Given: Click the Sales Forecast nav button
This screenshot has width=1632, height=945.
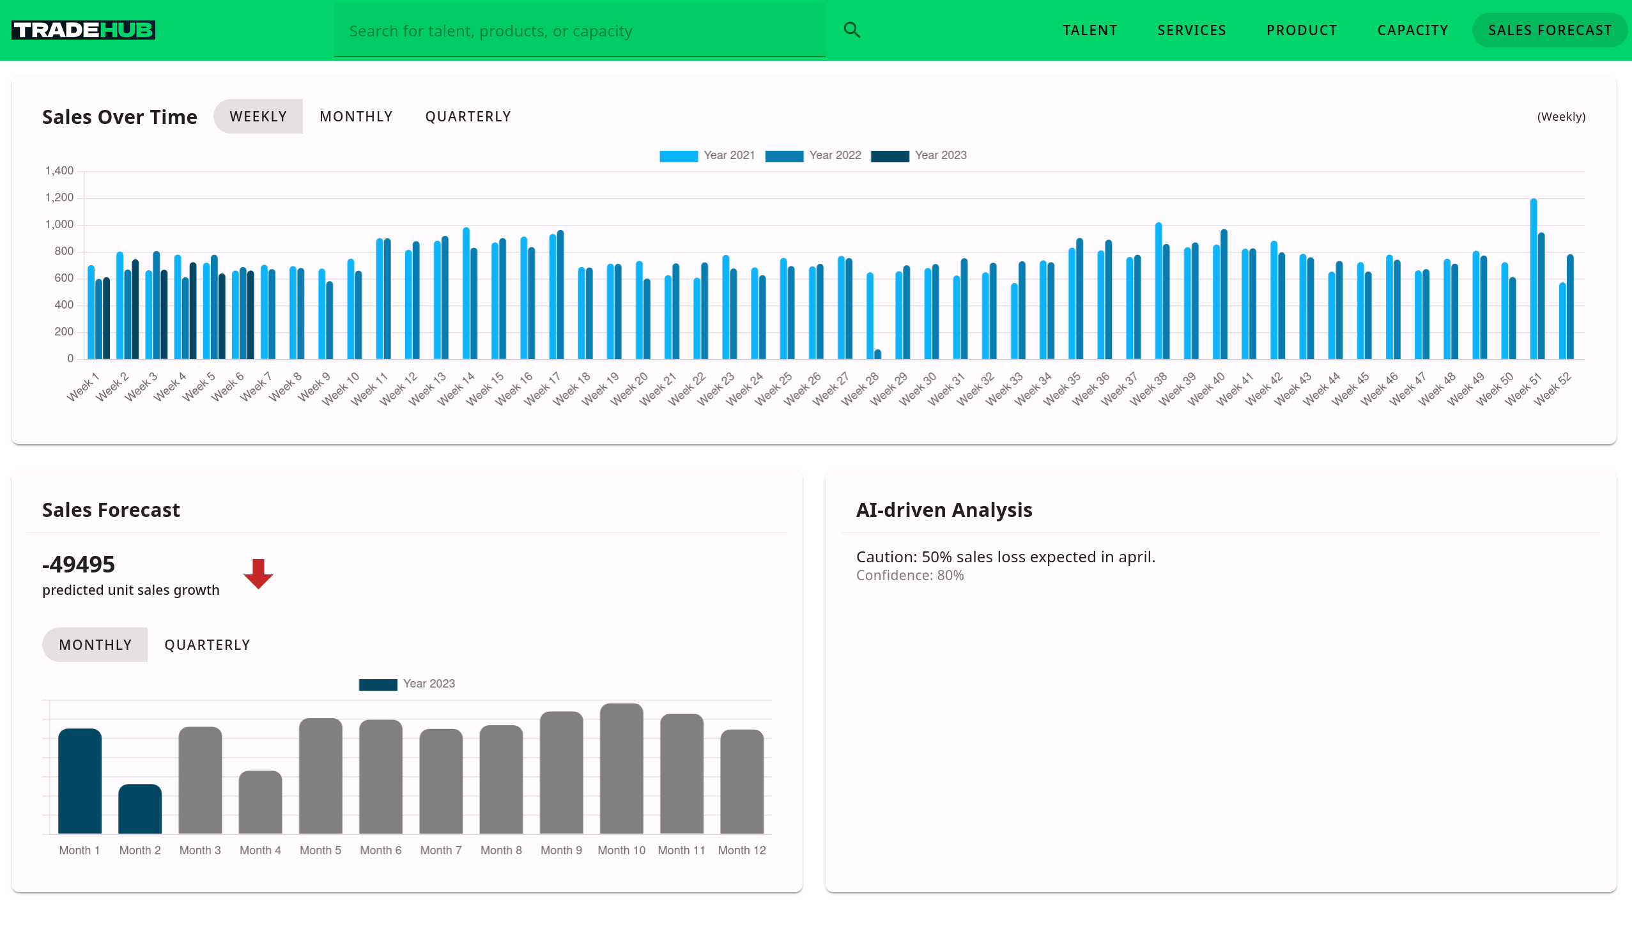Looking at the screenshot, I should [x=1549, y=31].
